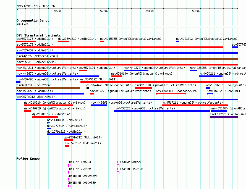Open variant dgv2580e212 (Uddin2014) label

click(77, 39)
